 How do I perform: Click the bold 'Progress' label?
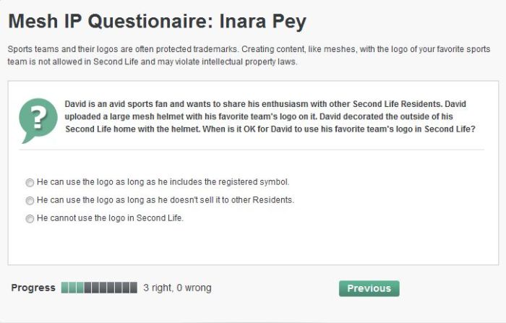[33, 288]
